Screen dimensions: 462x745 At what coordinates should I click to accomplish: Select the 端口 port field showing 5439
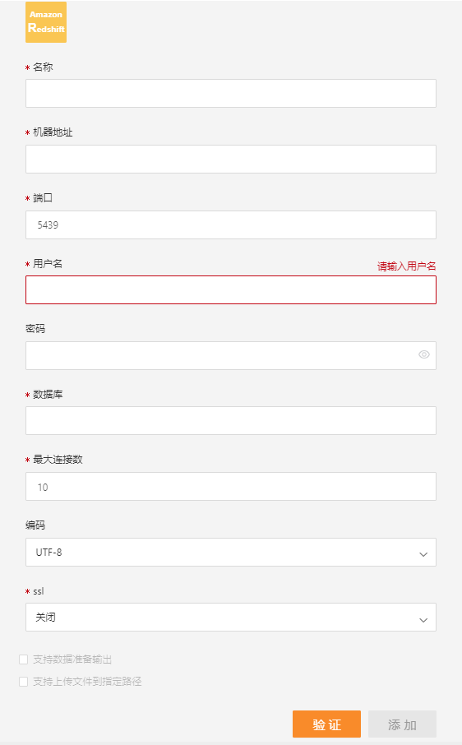tap(231, 224)
